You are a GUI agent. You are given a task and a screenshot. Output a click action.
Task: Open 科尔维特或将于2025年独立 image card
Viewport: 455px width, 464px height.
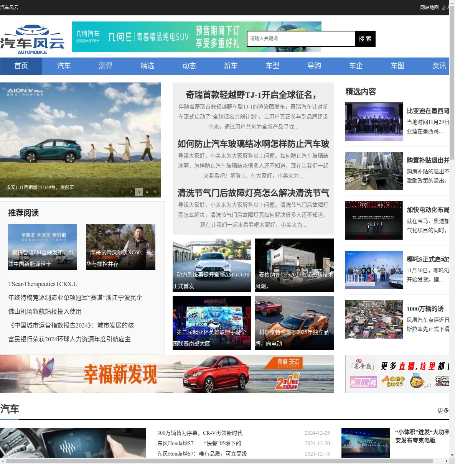click(294, 323)
